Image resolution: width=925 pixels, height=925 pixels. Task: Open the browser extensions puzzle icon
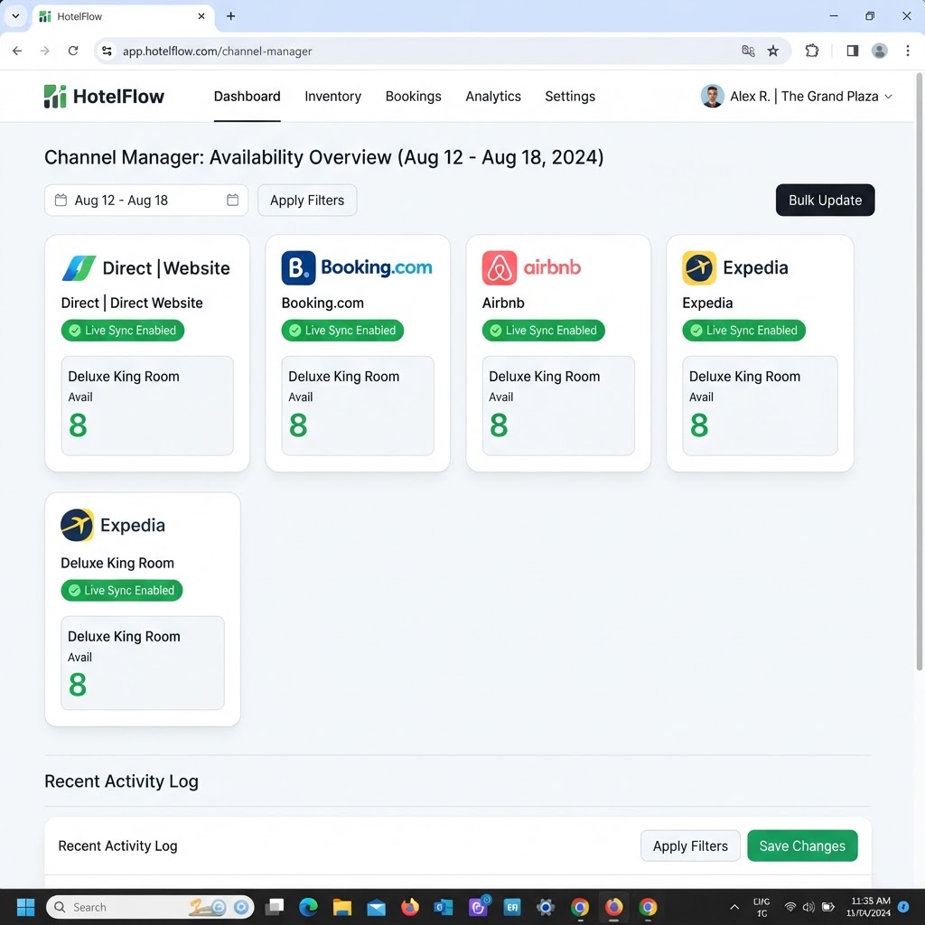coord(812,51)
